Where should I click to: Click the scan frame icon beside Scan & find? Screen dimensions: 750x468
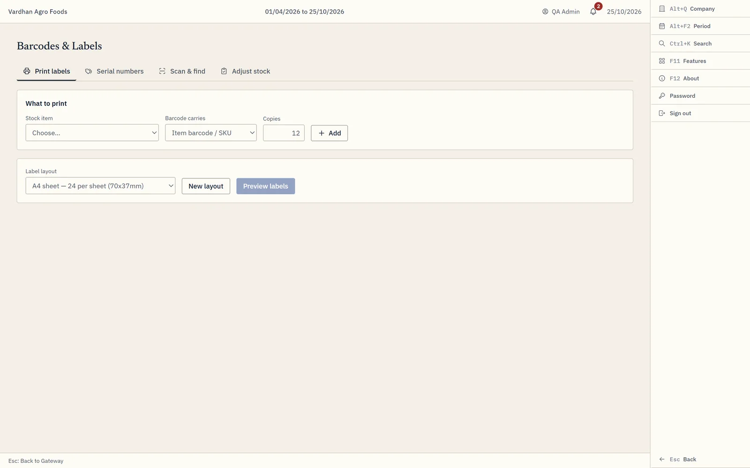pyautogui.click(x=162, y=71)
